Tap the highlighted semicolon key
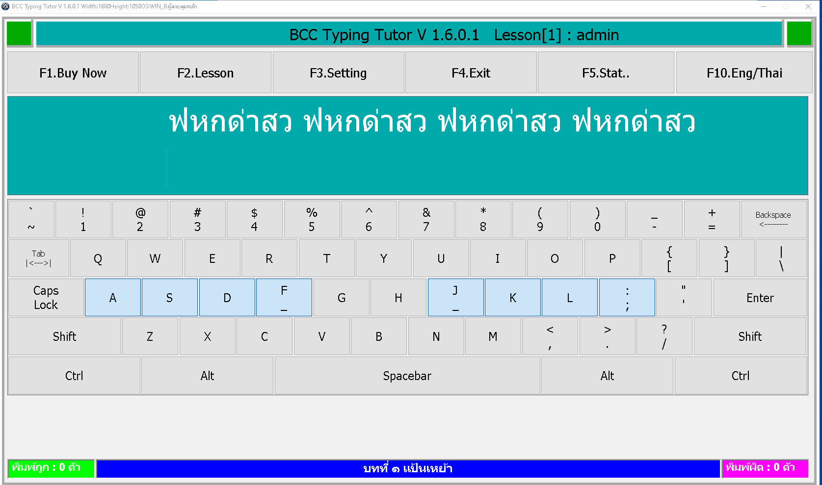 pos(627,298)
